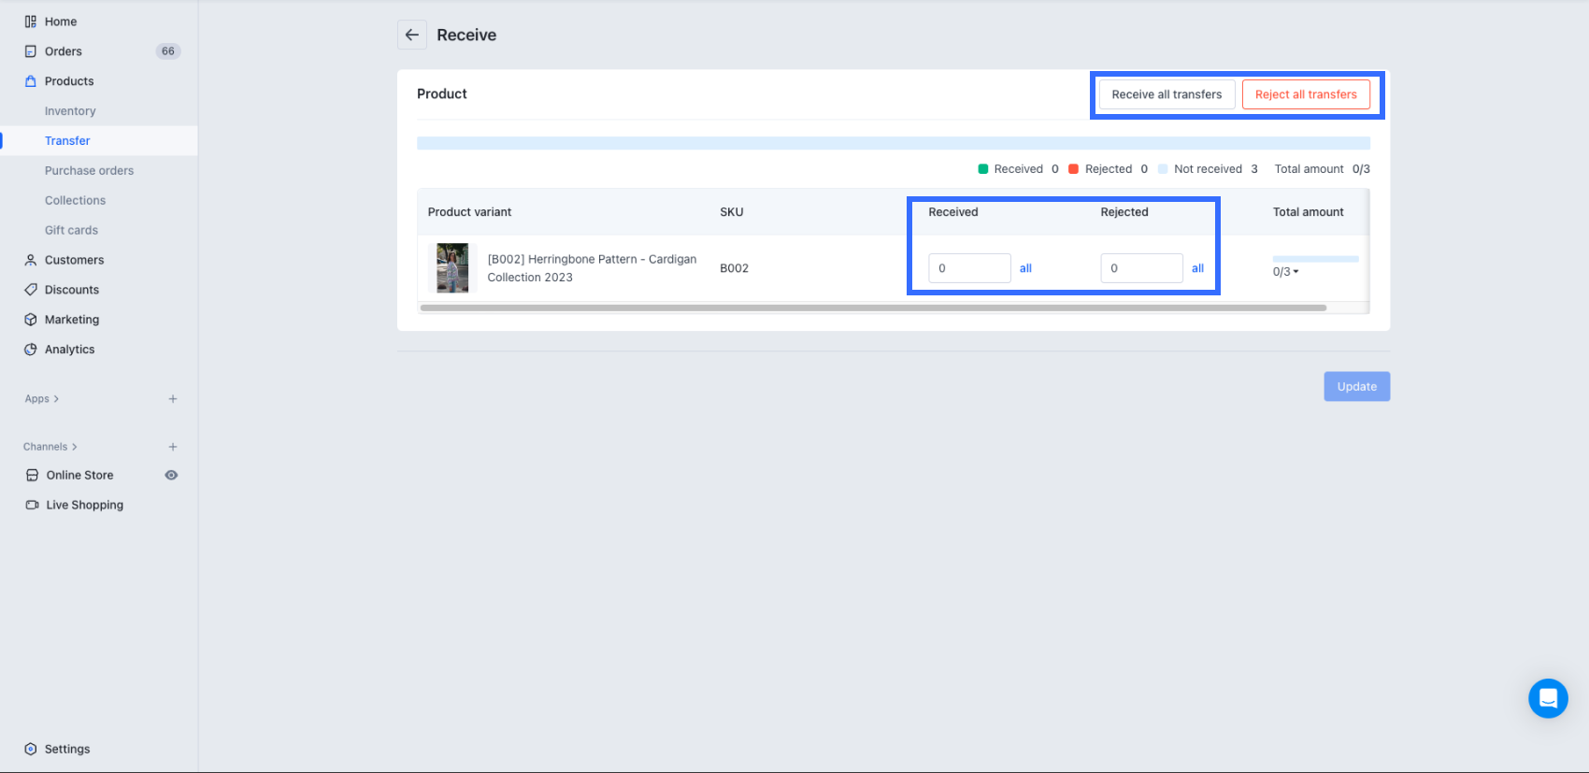Screen dimensions: 1589x773
Task: Click the Settings gear icon
Action: pyautogui.click(x=31, y=749)
